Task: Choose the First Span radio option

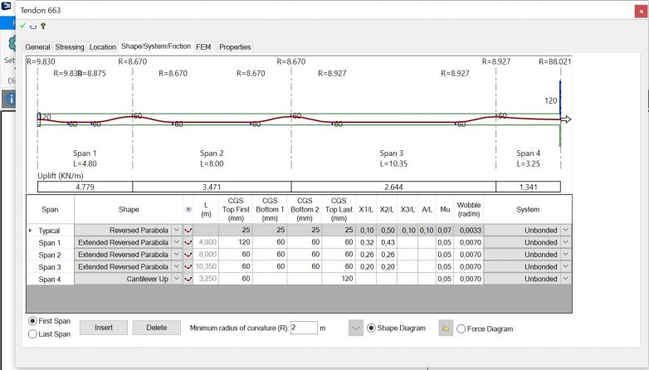Action: click(33, 321)
